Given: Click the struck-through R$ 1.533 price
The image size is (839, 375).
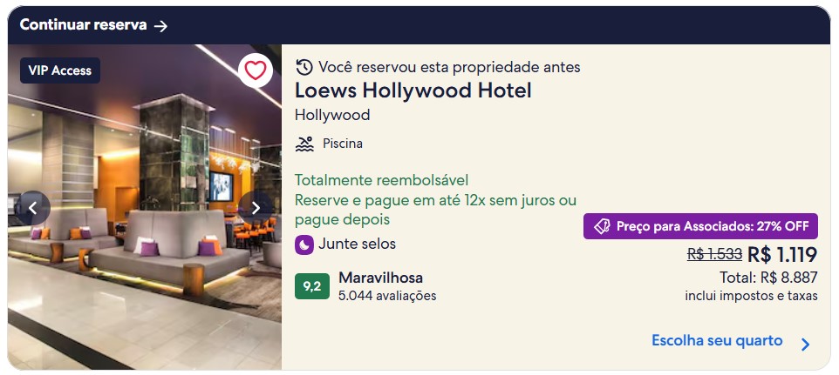Looking at the screenshot, I should coord(714,255).
